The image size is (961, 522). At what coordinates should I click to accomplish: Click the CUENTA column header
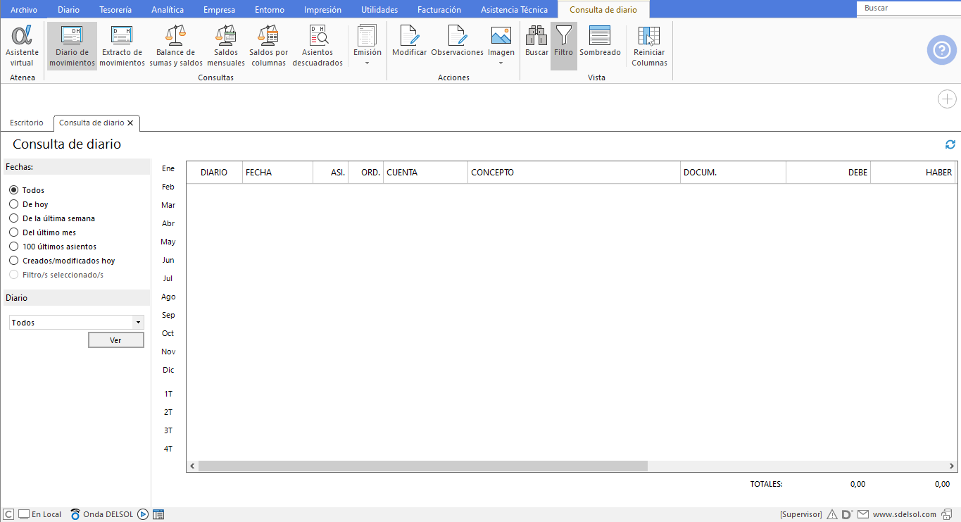coord(425,173)
